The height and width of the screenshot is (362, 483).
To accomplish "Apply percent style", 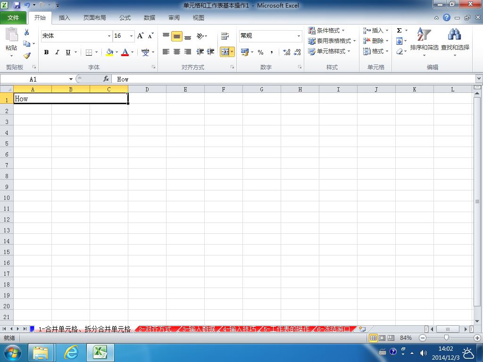I will pos(260,52).
